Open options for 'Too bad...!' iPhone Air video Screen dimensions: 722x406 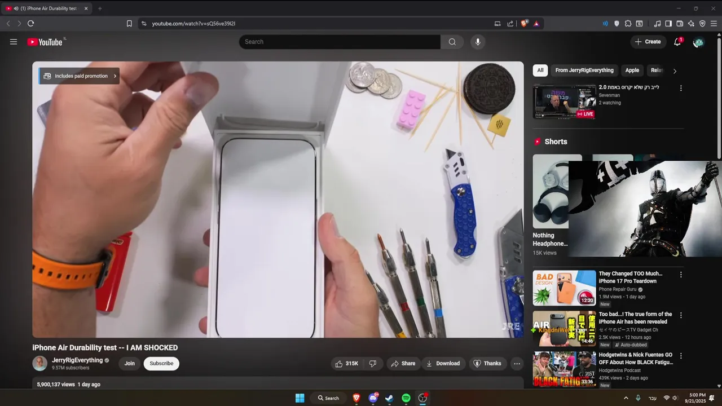[681, 315]
